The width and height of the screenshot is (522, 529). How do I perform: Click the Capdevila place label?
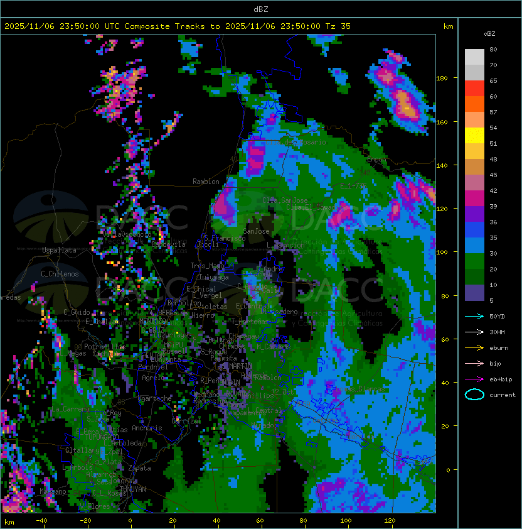(x=169, y=244)
